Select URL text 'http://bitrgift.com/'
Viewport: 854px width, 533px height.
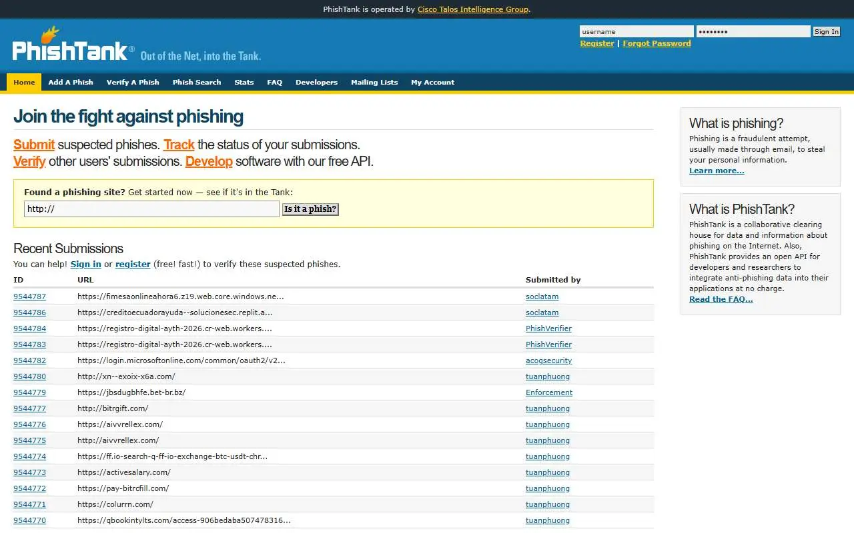click(113, 408)
